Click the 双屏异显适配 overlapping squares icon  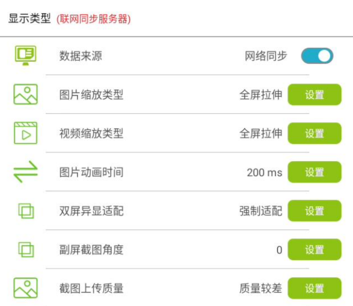[26, 211]
